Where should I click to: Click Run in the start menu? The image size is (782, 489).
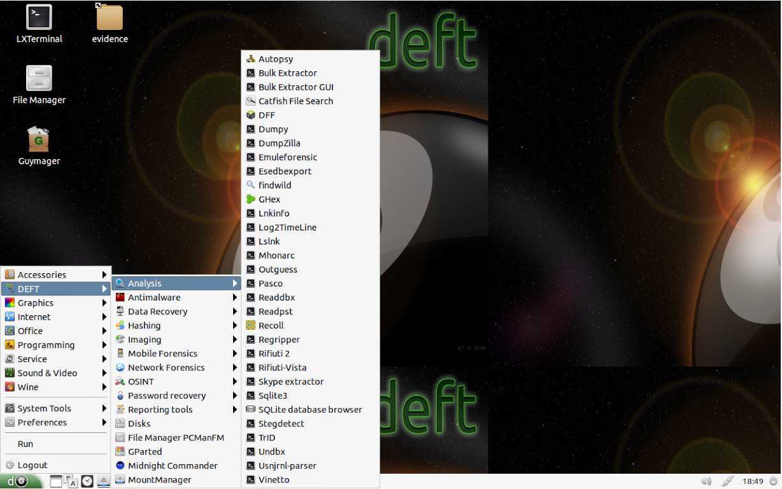(x=25, y=444)
